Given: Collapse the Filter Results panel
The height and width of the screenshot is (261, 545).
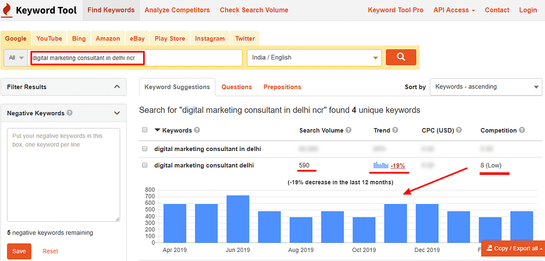Looking at the screenshot, I should click(x=117, y=87).
